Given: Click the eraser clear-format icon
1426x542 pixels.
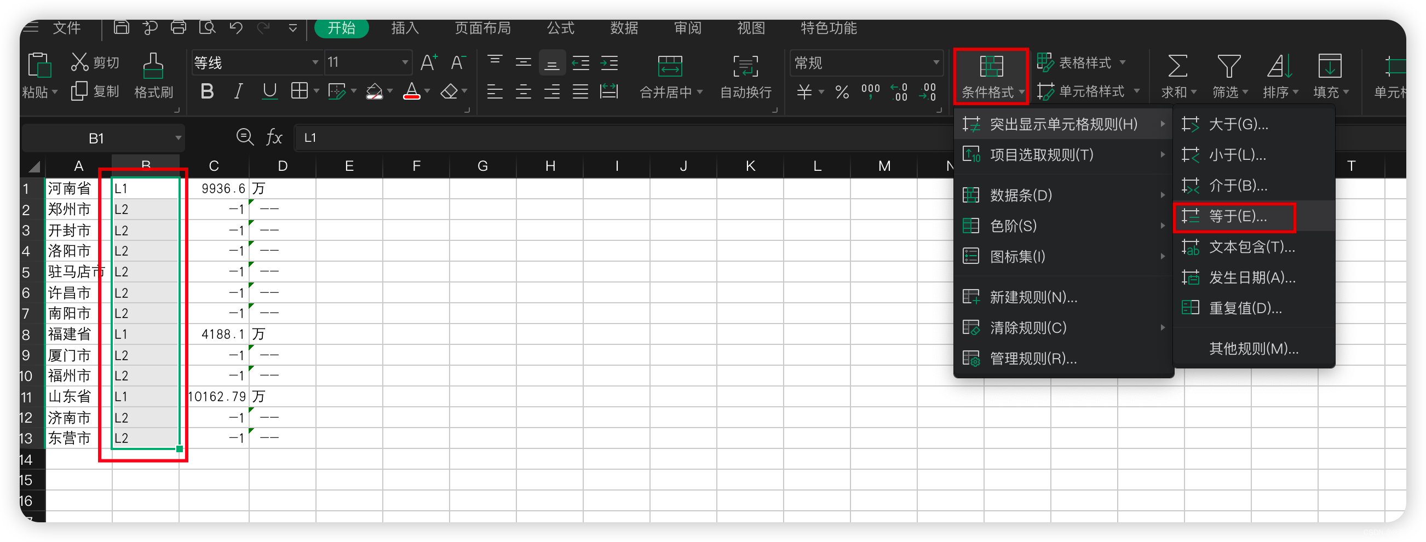Looking at the screenshot, I should [449, 91].
